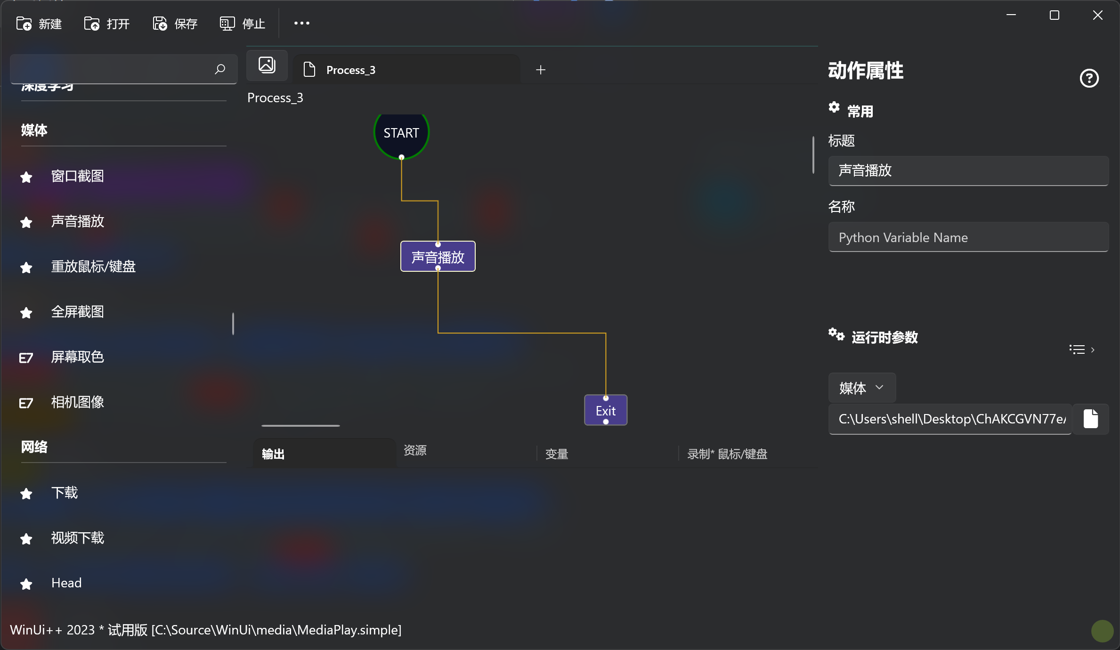The height and width of the screenshot is (650, 1120).
Task: Click the 打开 (Open) toolbar icon
Action: [92, 24]
